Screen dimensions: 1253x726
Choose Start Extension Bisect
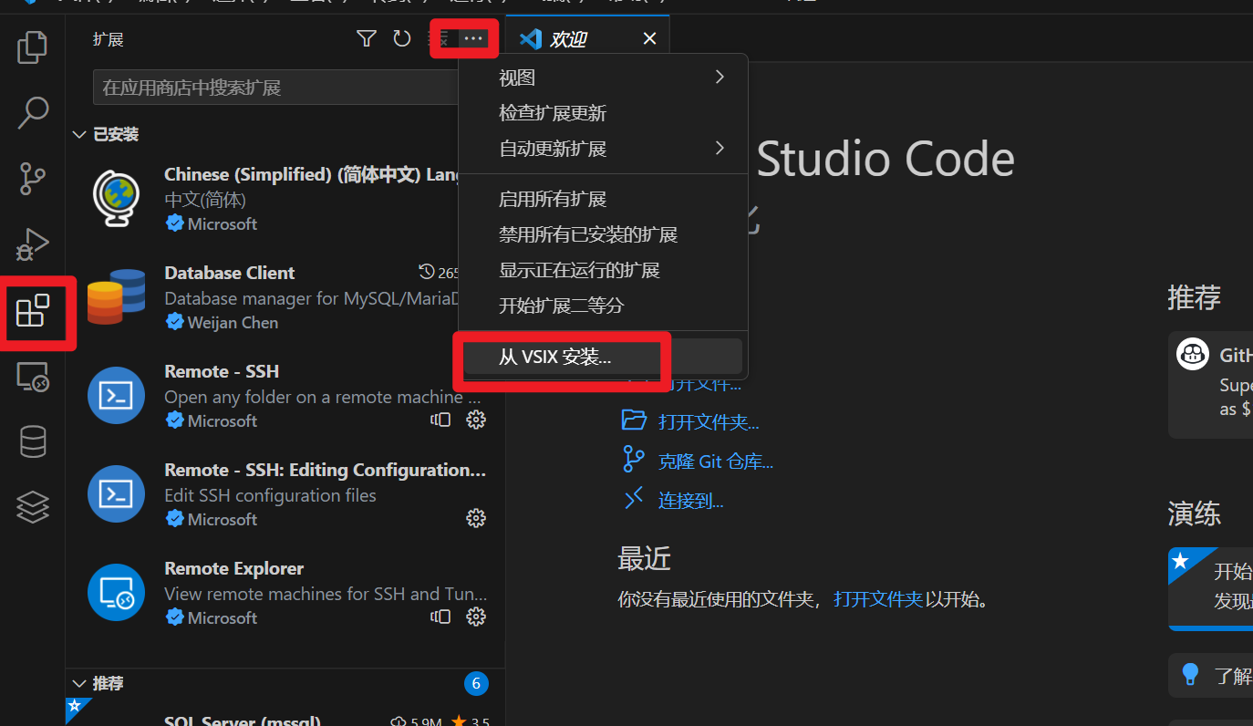coord(603,305)
